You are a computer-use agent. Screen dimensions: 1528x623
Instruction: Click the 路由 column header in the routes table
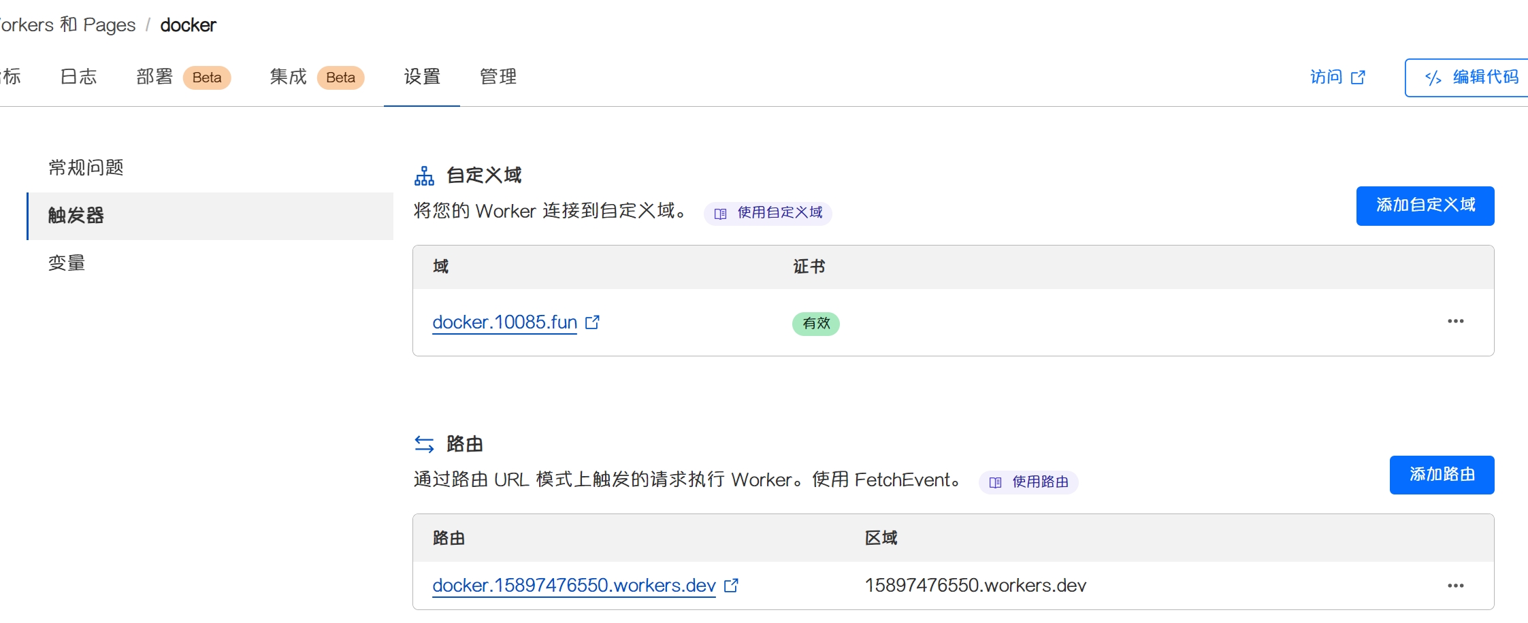(x=449, y=538)
